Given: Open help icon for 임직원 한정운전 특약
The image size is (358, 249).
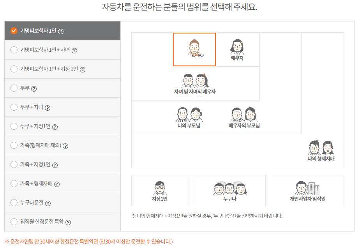Looking at the screenshot, I should [x=68, y=222].
